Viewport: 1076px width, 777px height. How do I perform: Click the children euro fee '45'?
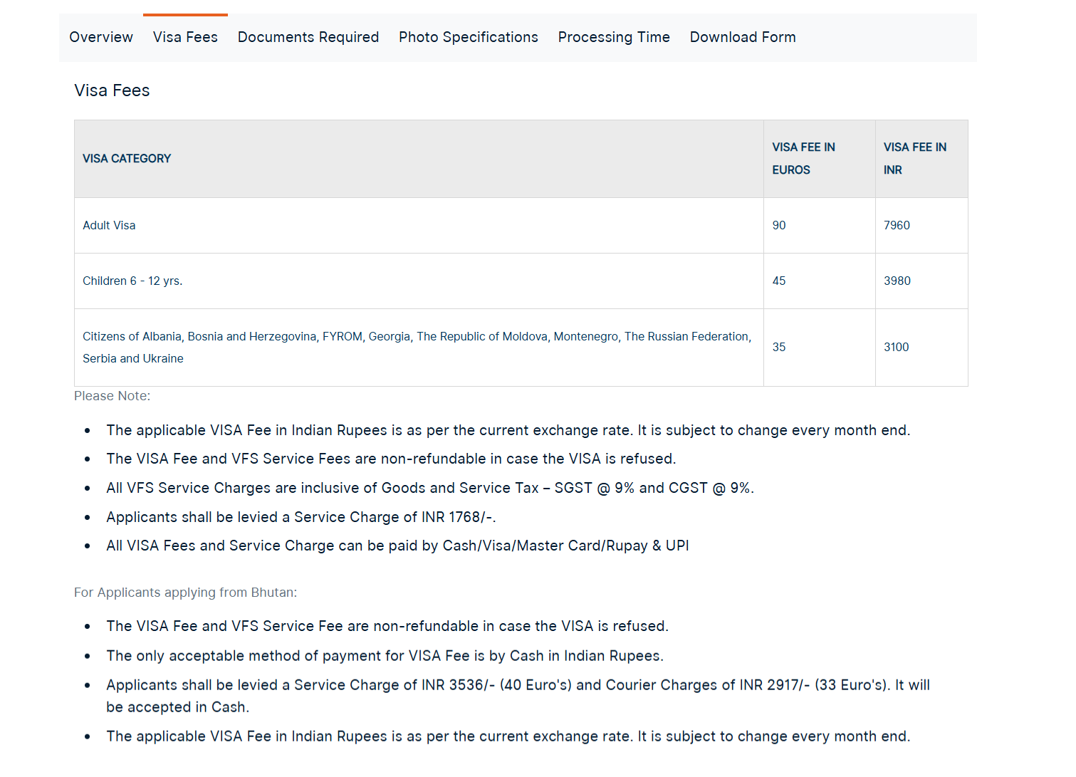pos(779,281)
